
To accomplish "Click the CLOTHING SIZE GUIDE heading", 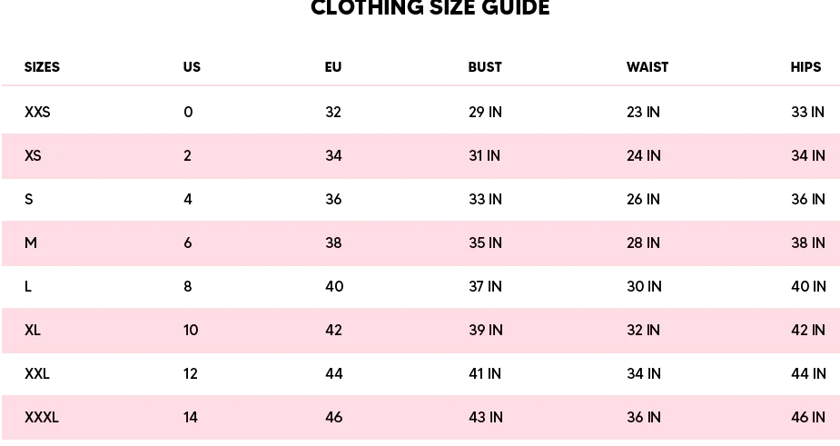I will (x=430, y=7).
